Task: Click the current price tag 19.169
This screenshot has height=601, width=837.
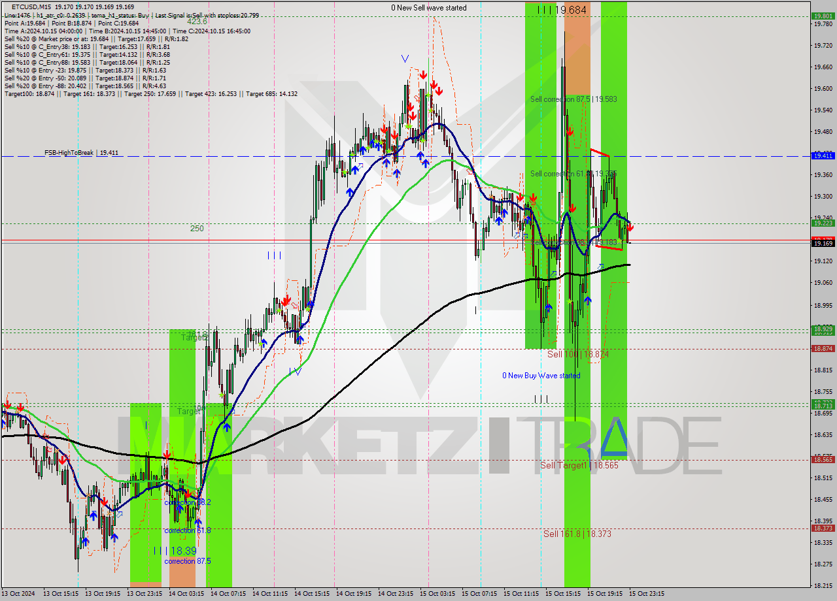Action: click(822, 243)
